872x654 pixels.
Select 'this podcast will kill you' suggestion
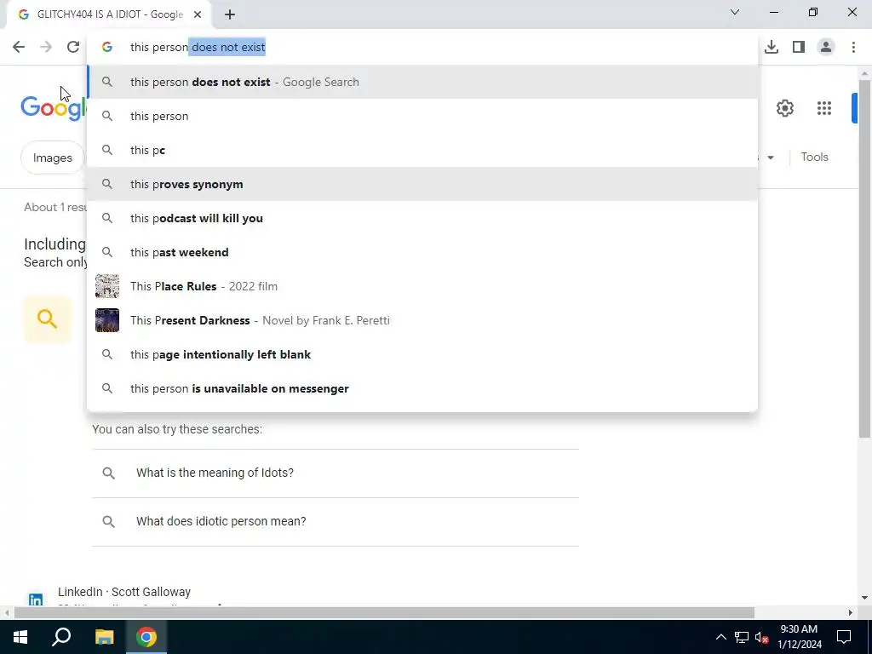coord(422,218)
